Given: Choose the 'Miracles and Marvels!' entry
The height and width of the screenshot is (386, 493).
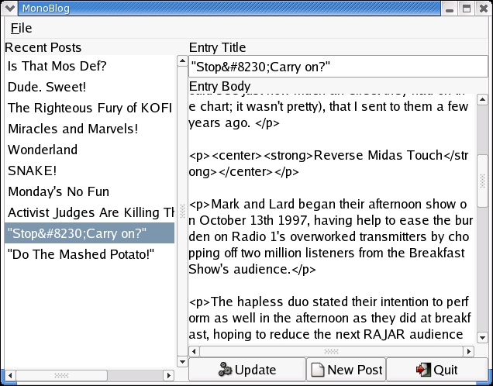Looking at the screenshot, I should tap(73, 129).
